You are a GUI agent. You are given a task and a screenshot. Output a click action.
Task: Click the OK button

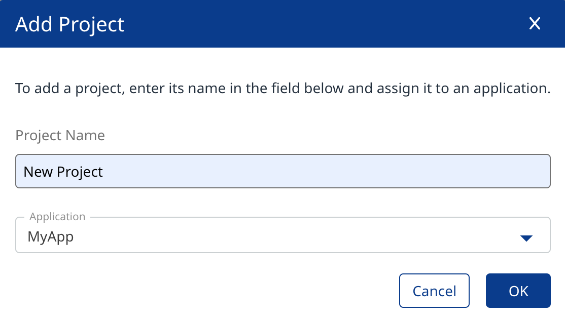coord(518,291)
